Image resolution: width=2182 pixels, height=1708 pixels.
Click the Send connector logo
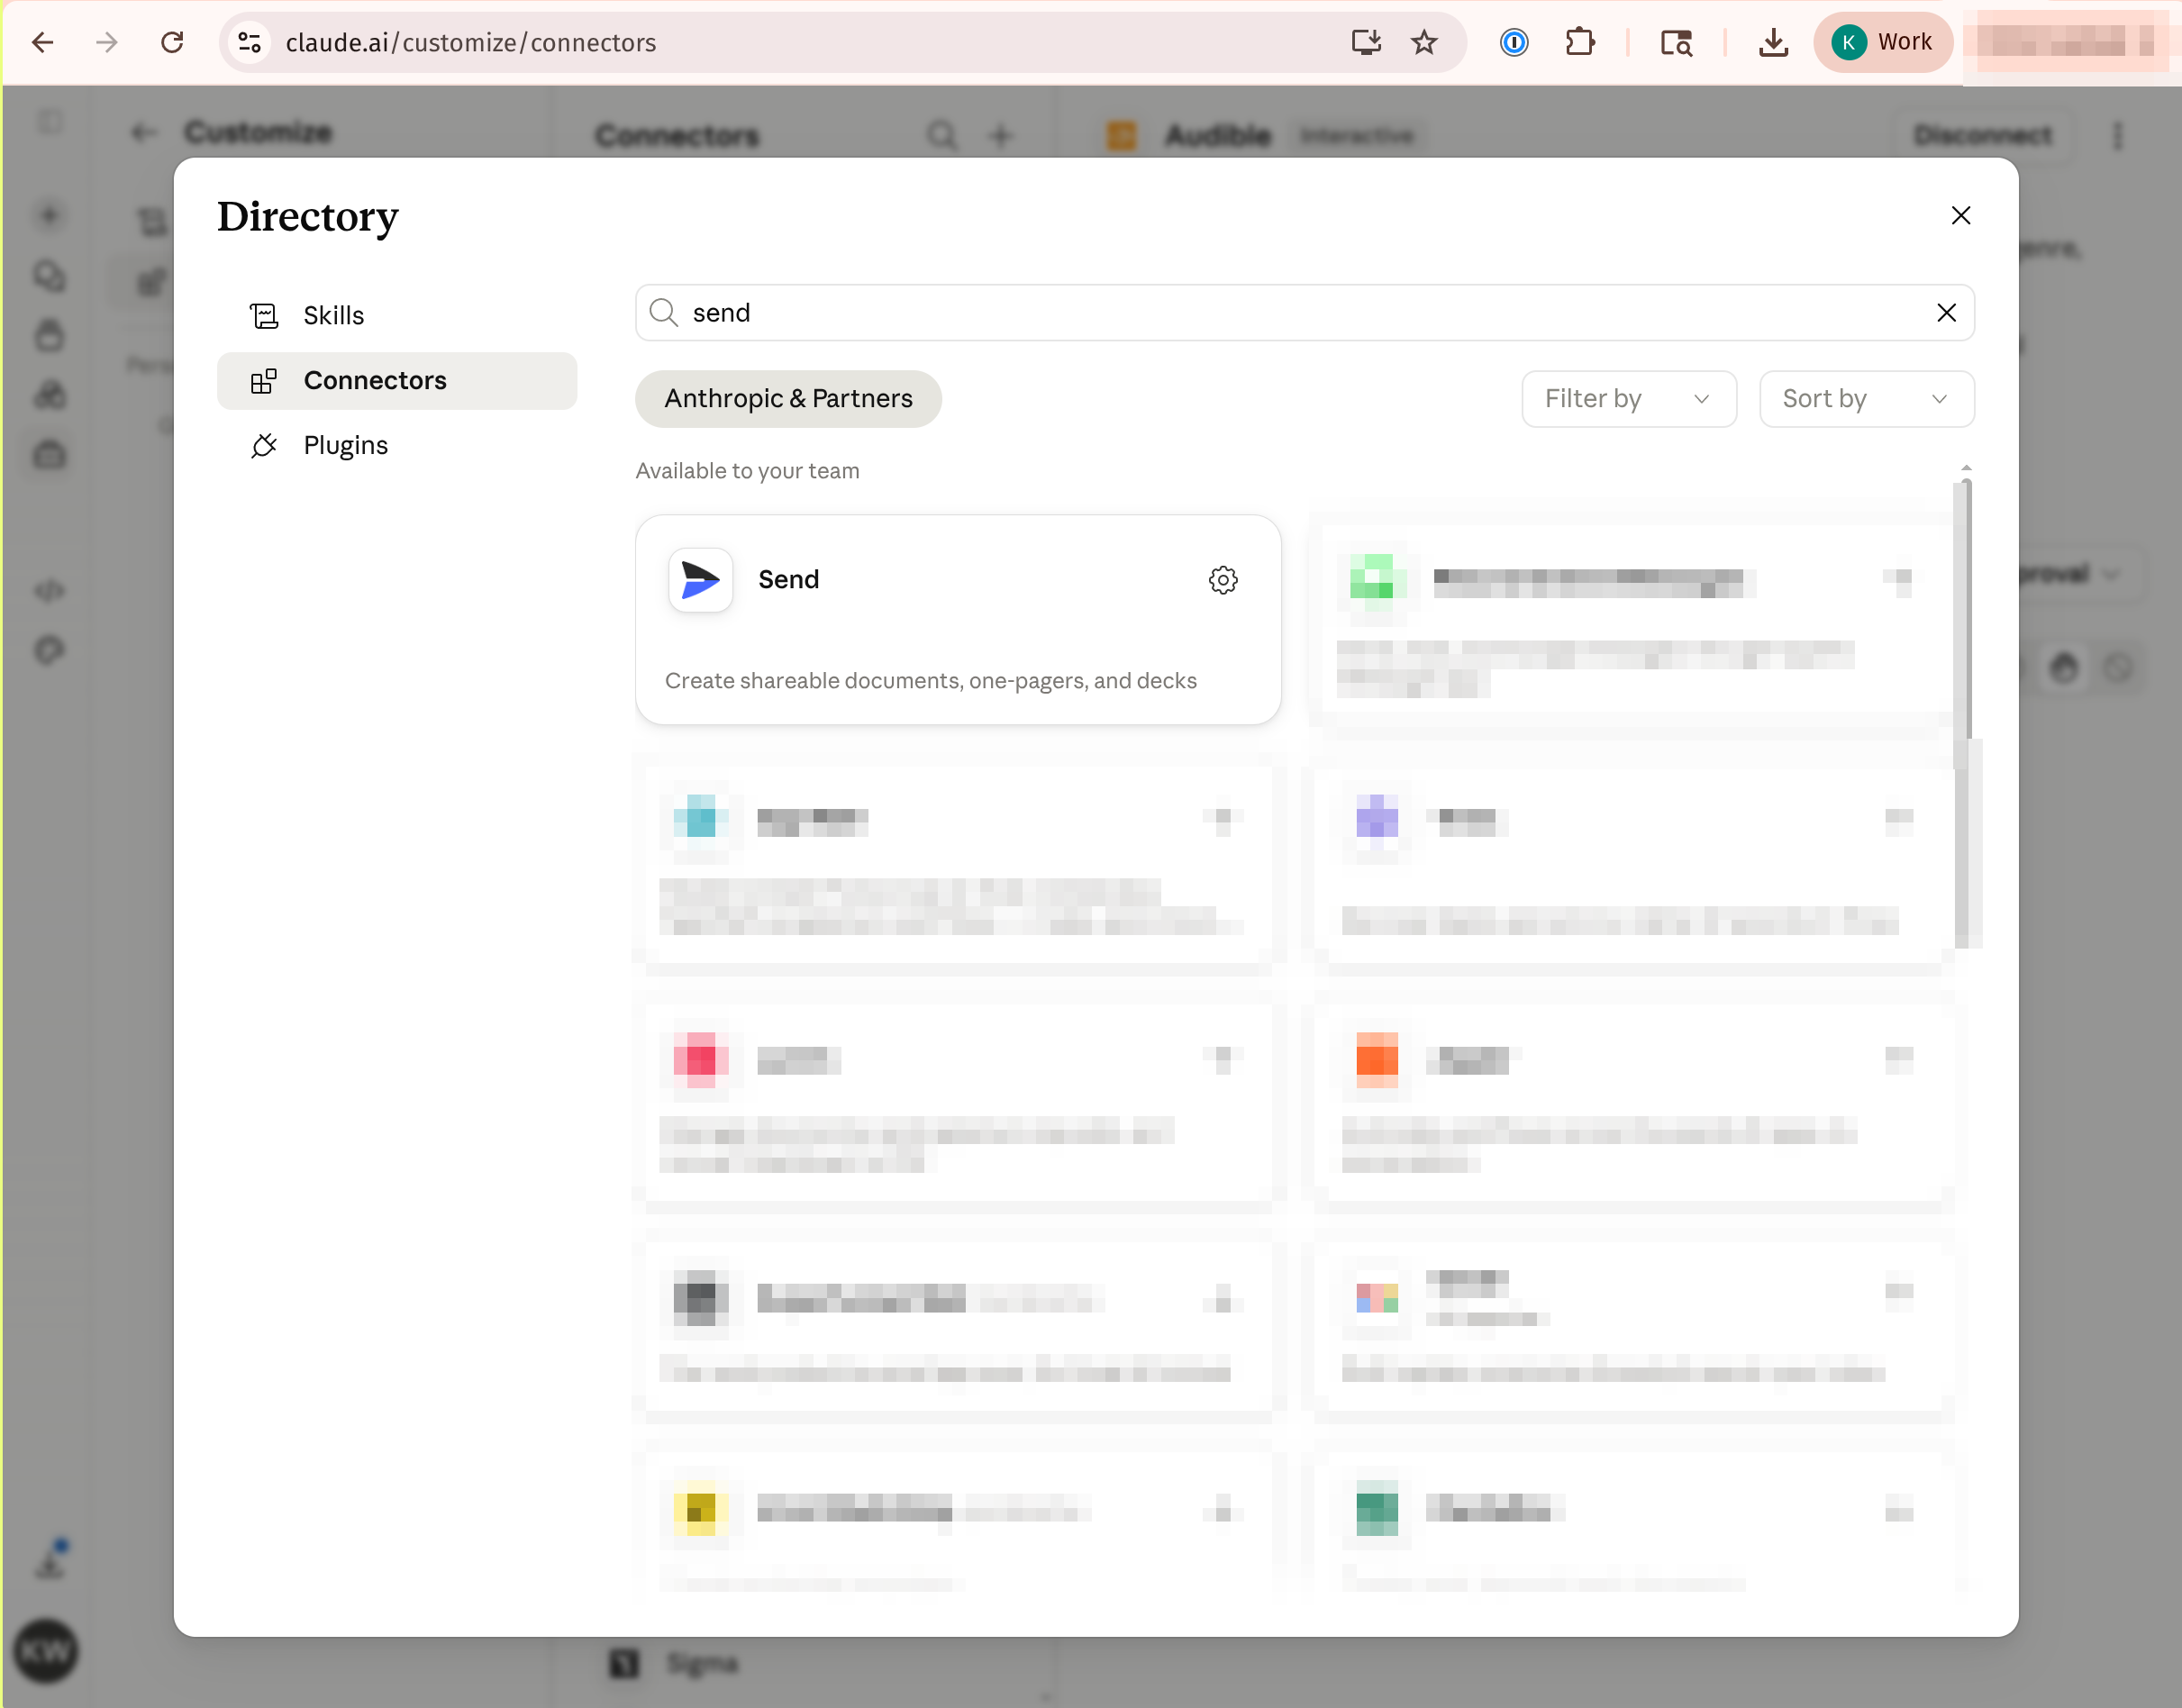click(700, 580)
